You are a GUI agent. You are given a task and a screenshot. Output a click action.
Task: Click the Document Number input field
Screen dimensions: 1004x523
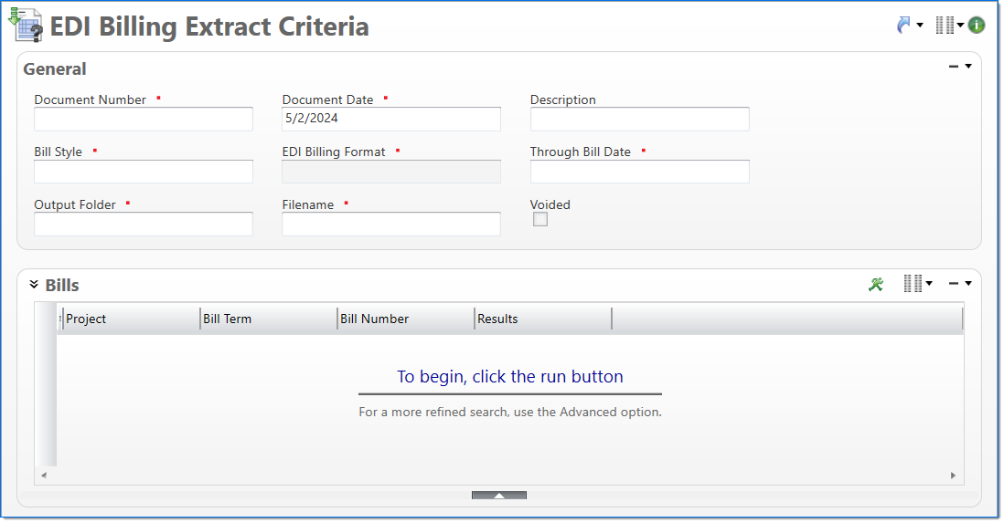(x=144, y=120)
